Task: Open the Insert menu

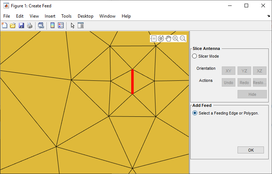Action: click(x=50, y=16)
